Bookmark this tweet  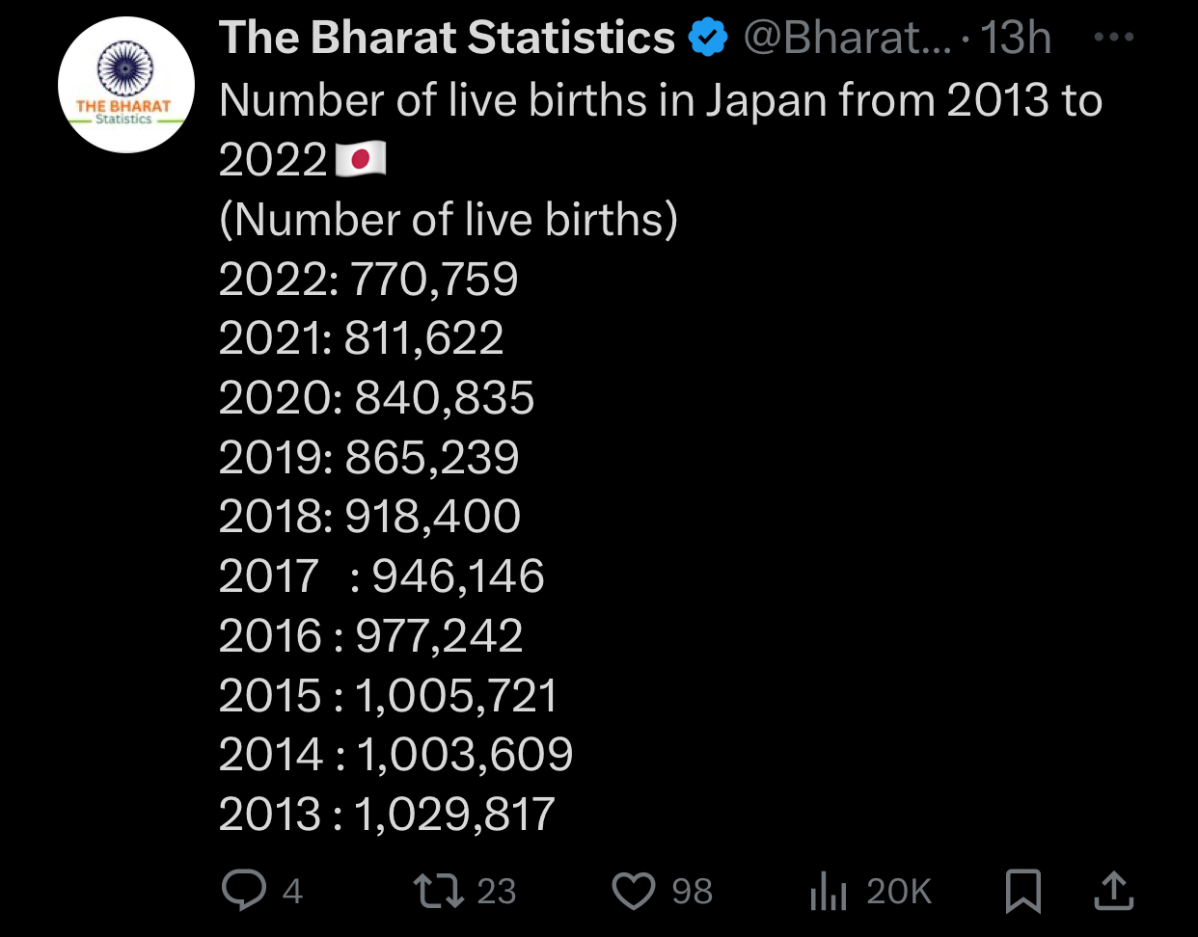[1022, 891]
